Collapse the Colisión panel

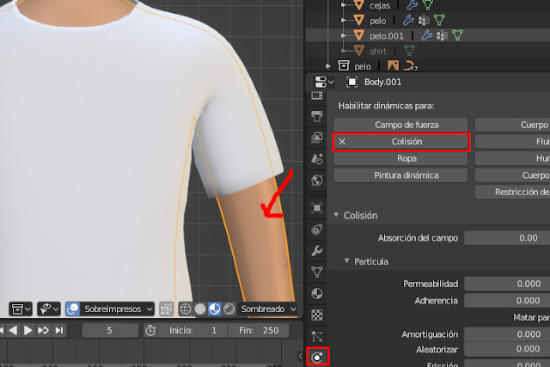click(336, 215)
